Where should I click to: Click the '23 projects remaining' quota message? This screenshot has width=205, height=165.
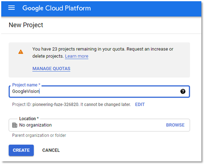pos(103,53)
